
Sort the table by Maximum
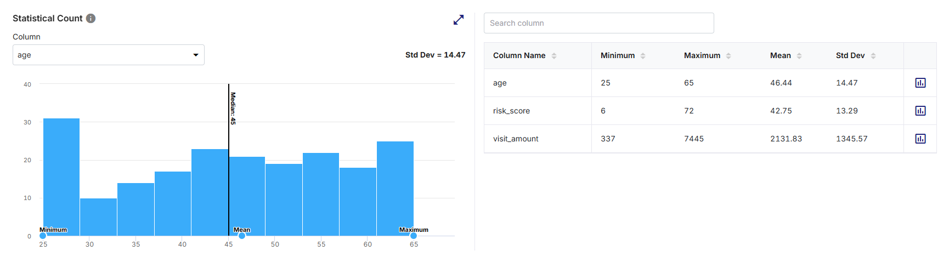point(728,56)
